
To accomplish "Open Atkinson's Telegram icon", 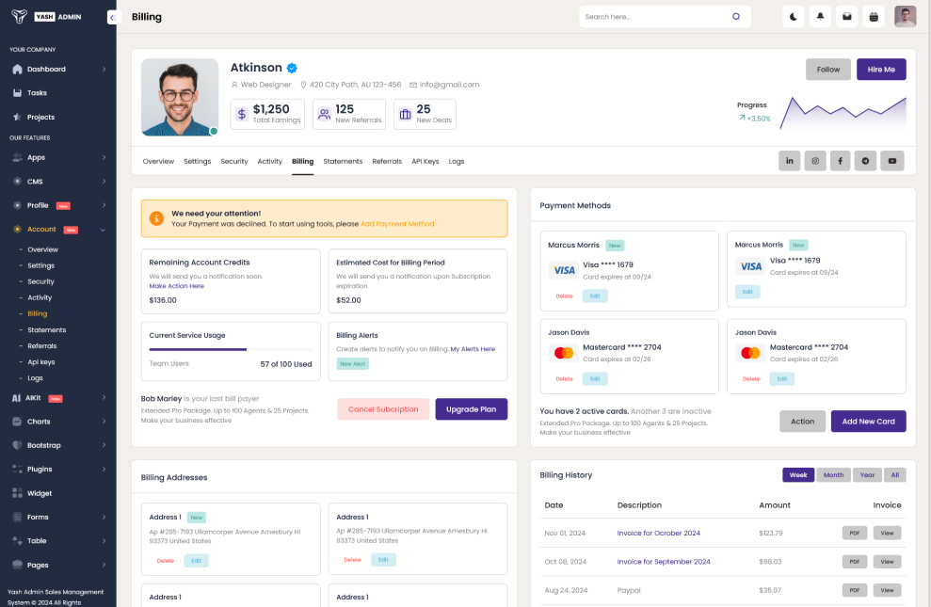I will (x=865, y=161).
